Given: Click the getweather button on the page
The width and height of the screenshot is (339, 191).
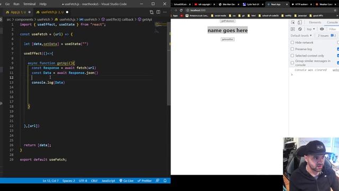Looking at the screenshot, I should click(x=227, y=39).
